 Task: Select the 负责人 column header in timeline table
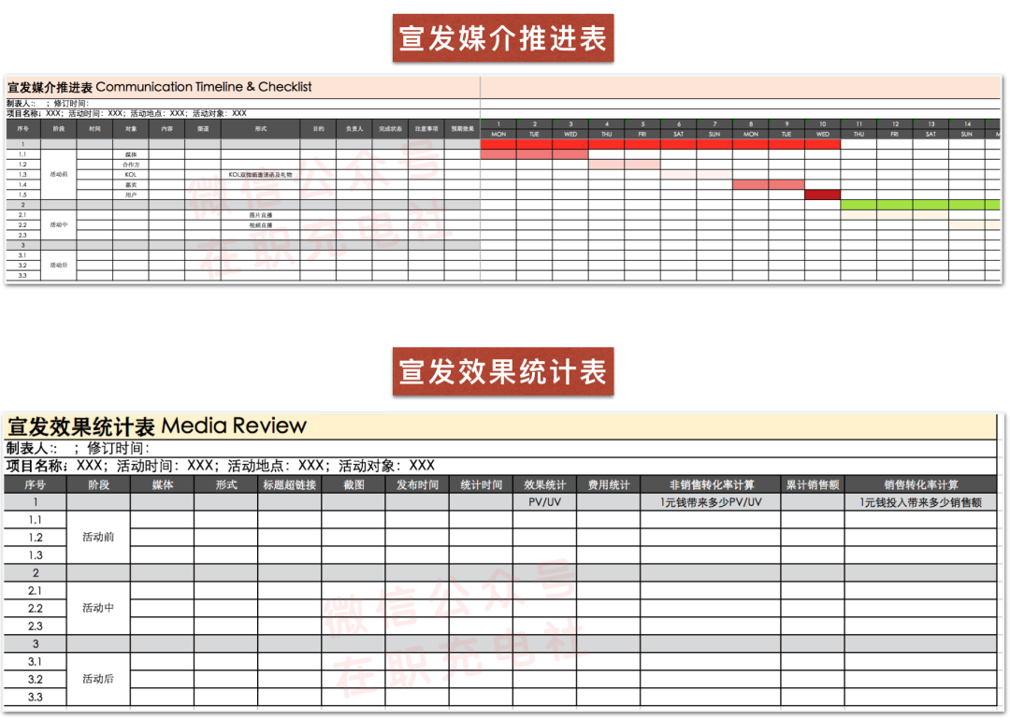tap(353, 128)
